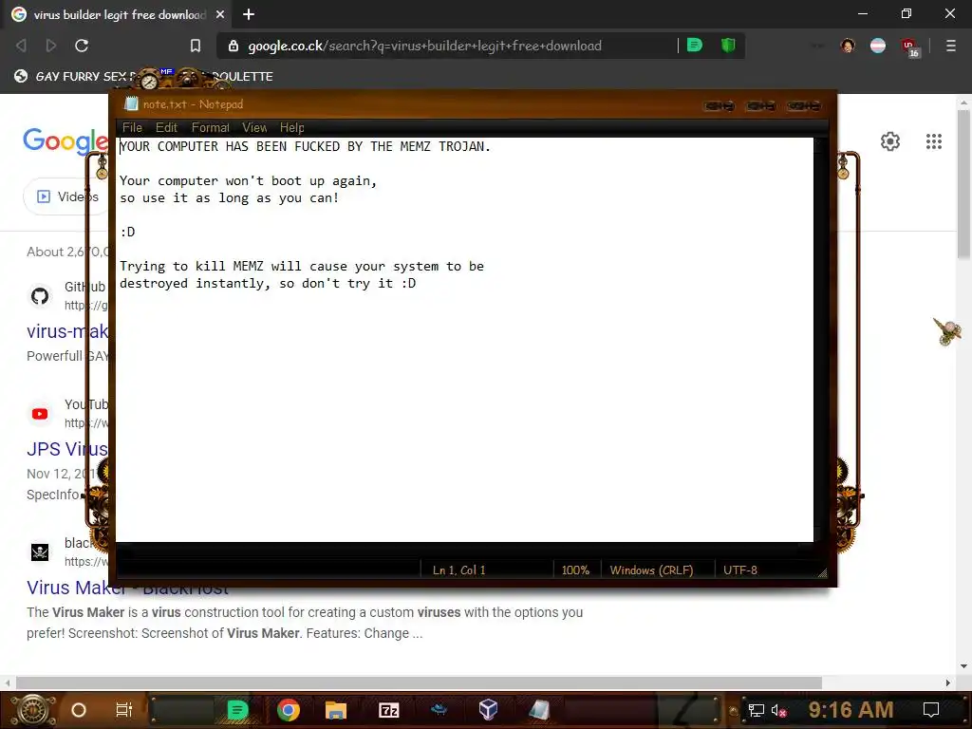
Task: Open the Google apps grid
Action: [x=934, y=141]
